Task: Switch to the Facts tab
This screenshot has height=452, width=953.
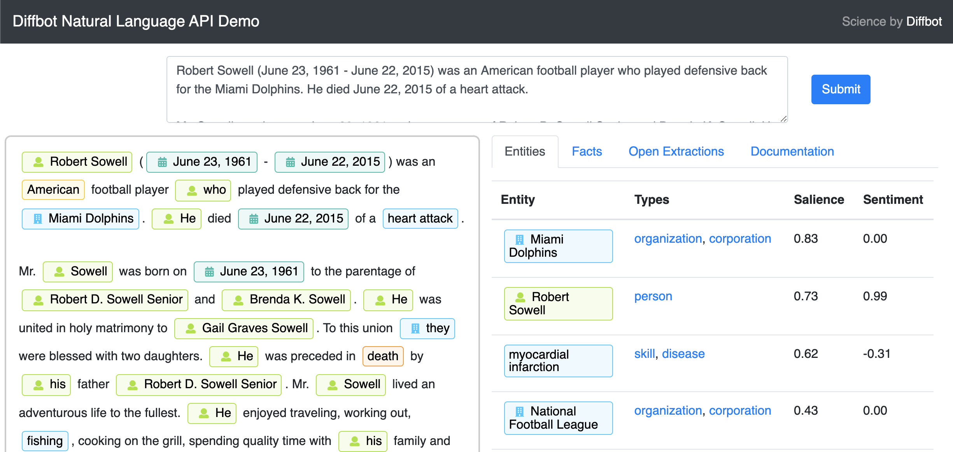Action: tap(587, 151)
